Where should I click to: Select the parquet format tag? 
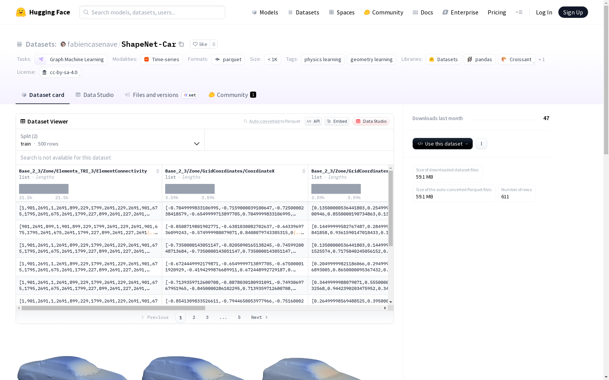pos(228,59)
